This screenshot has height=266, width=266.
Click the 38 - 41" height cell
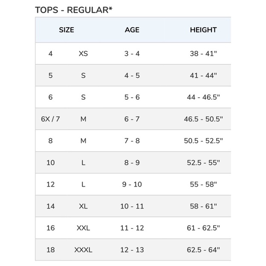point(203,54)
